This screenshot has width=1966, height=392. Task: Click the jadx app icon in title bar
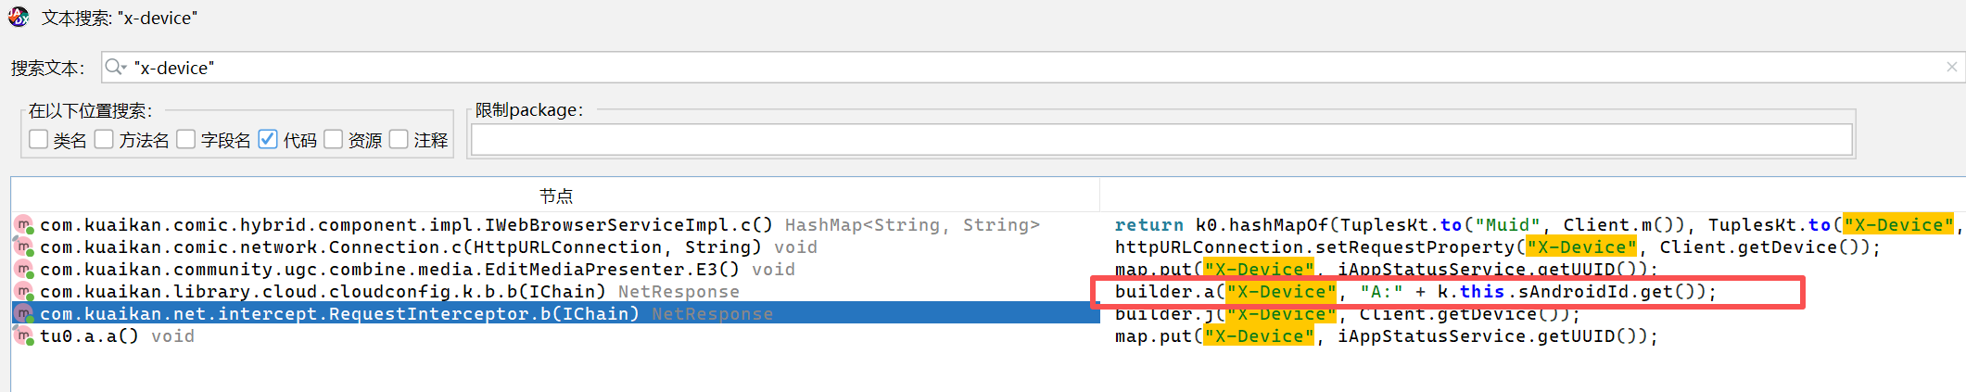(19, 17)
